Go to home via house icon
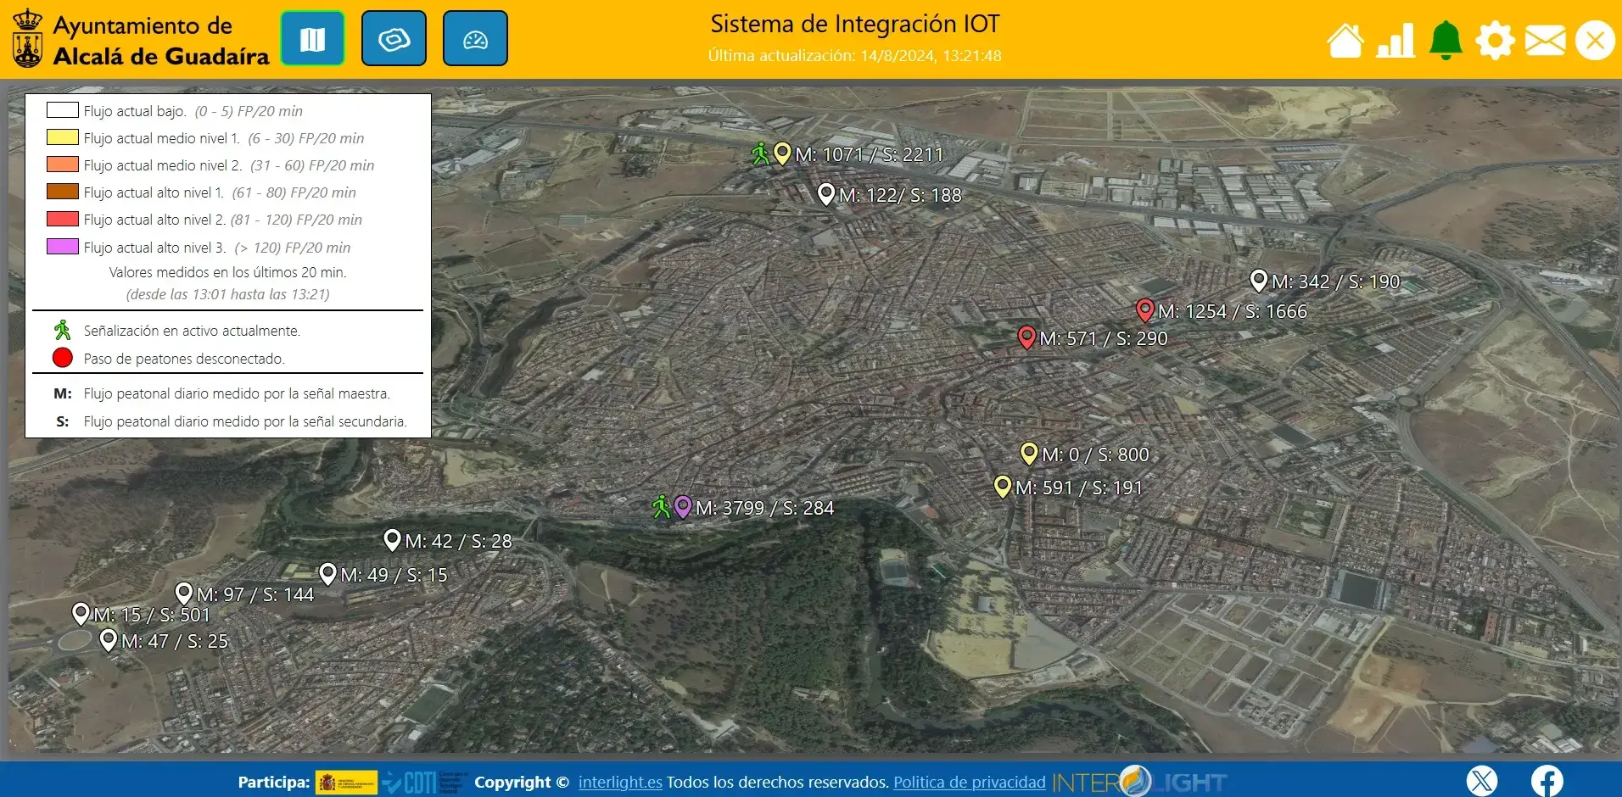 click(x=1345, y=41)
